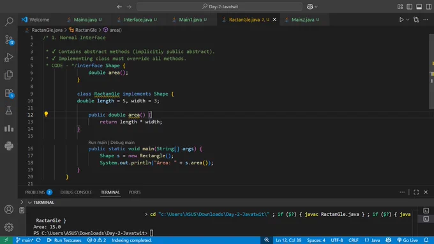Click the Run main code lens
434x244 pixels.
tap(98, 142)
